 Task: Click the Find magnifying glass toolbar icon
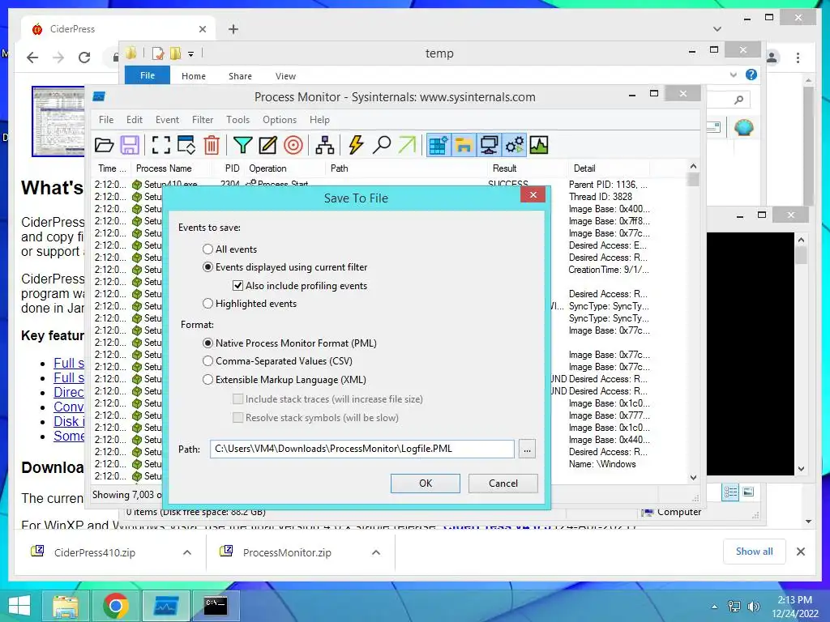[x=381, y=145]
